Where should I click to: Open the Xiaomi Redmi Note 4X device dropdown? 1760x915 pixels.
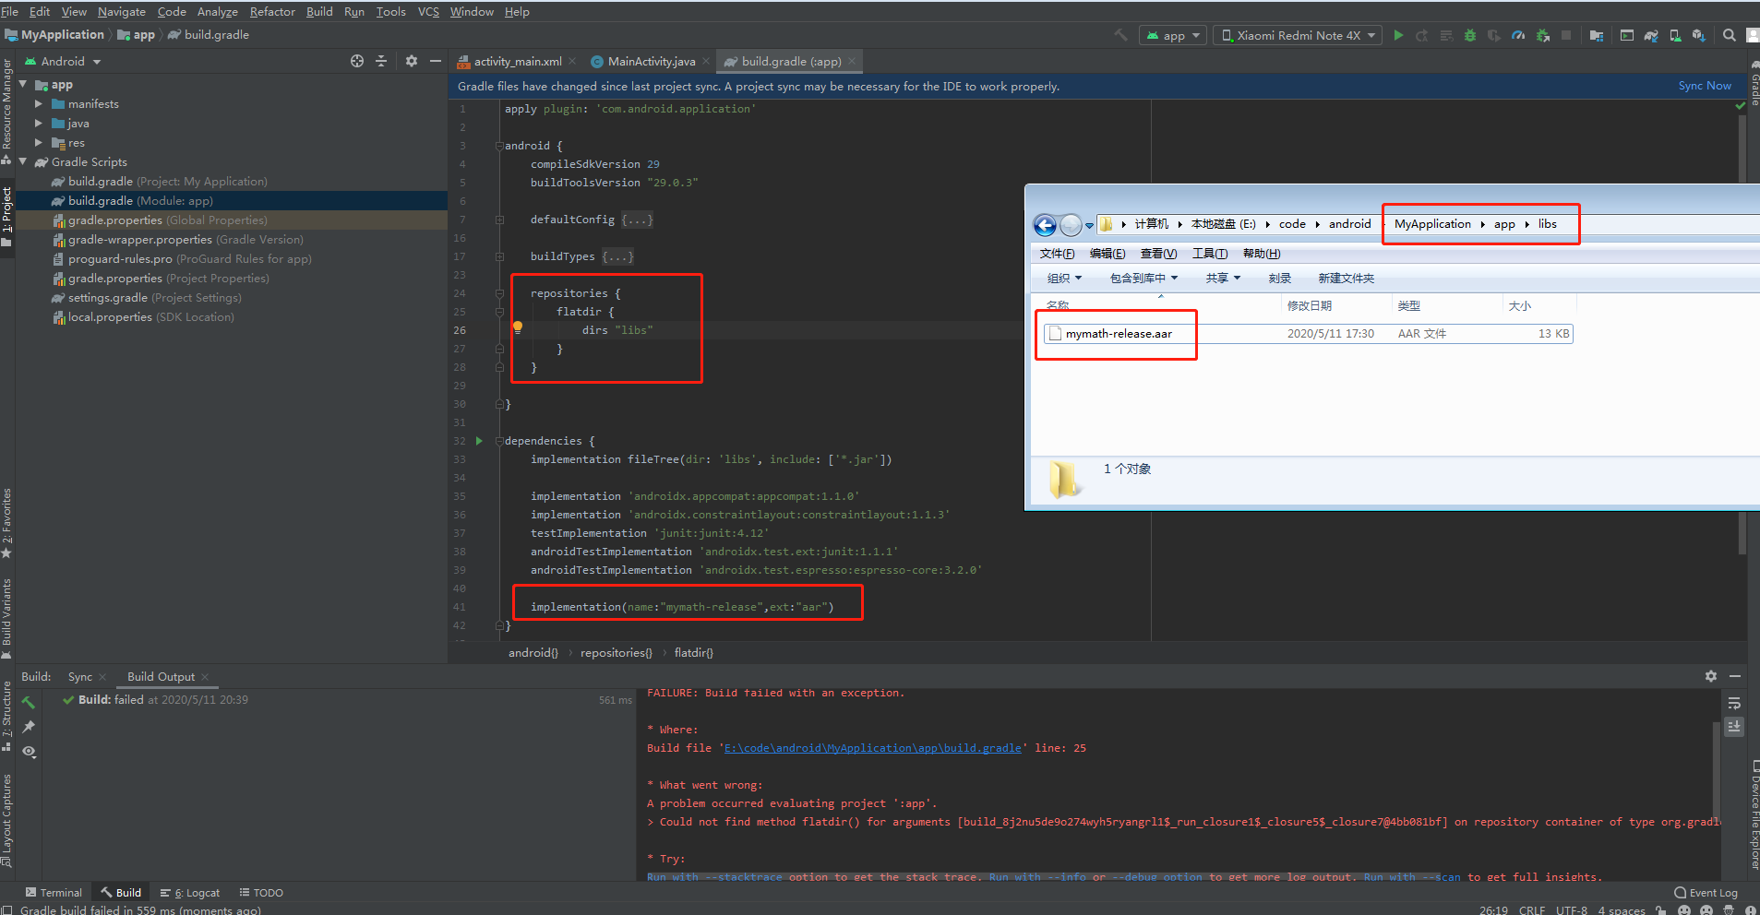click(1298, 36)
